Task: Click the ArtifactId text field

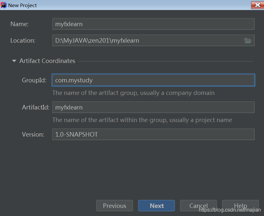Action: point(153,107)
